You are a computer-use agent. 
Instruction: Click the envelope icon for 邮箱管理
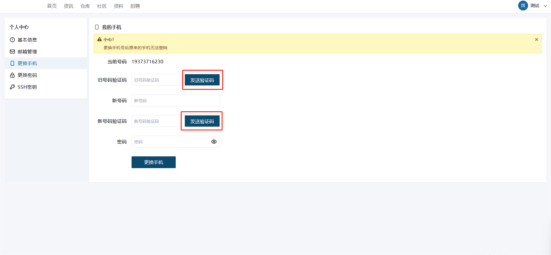(12, 52)
